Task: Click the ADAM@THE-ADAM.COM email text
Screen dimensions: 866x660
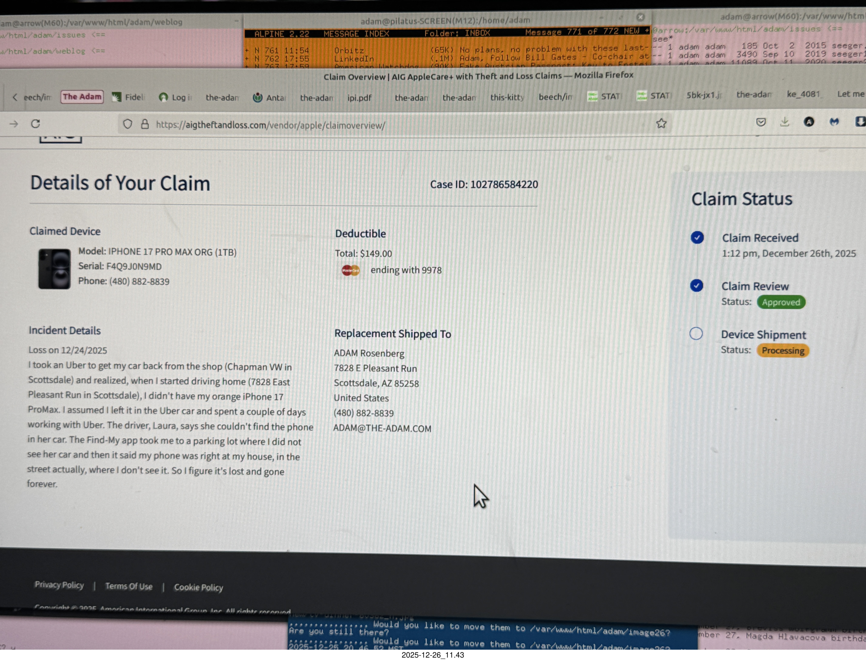Action: pyautogui.click(x=382, y=429)
